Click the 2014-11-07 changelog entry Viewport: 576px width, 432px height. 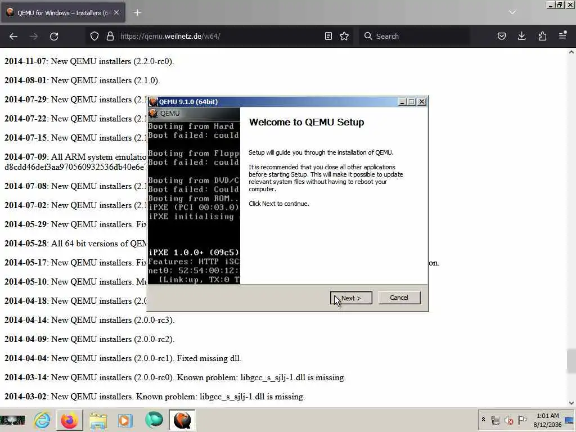click(89, 61)
